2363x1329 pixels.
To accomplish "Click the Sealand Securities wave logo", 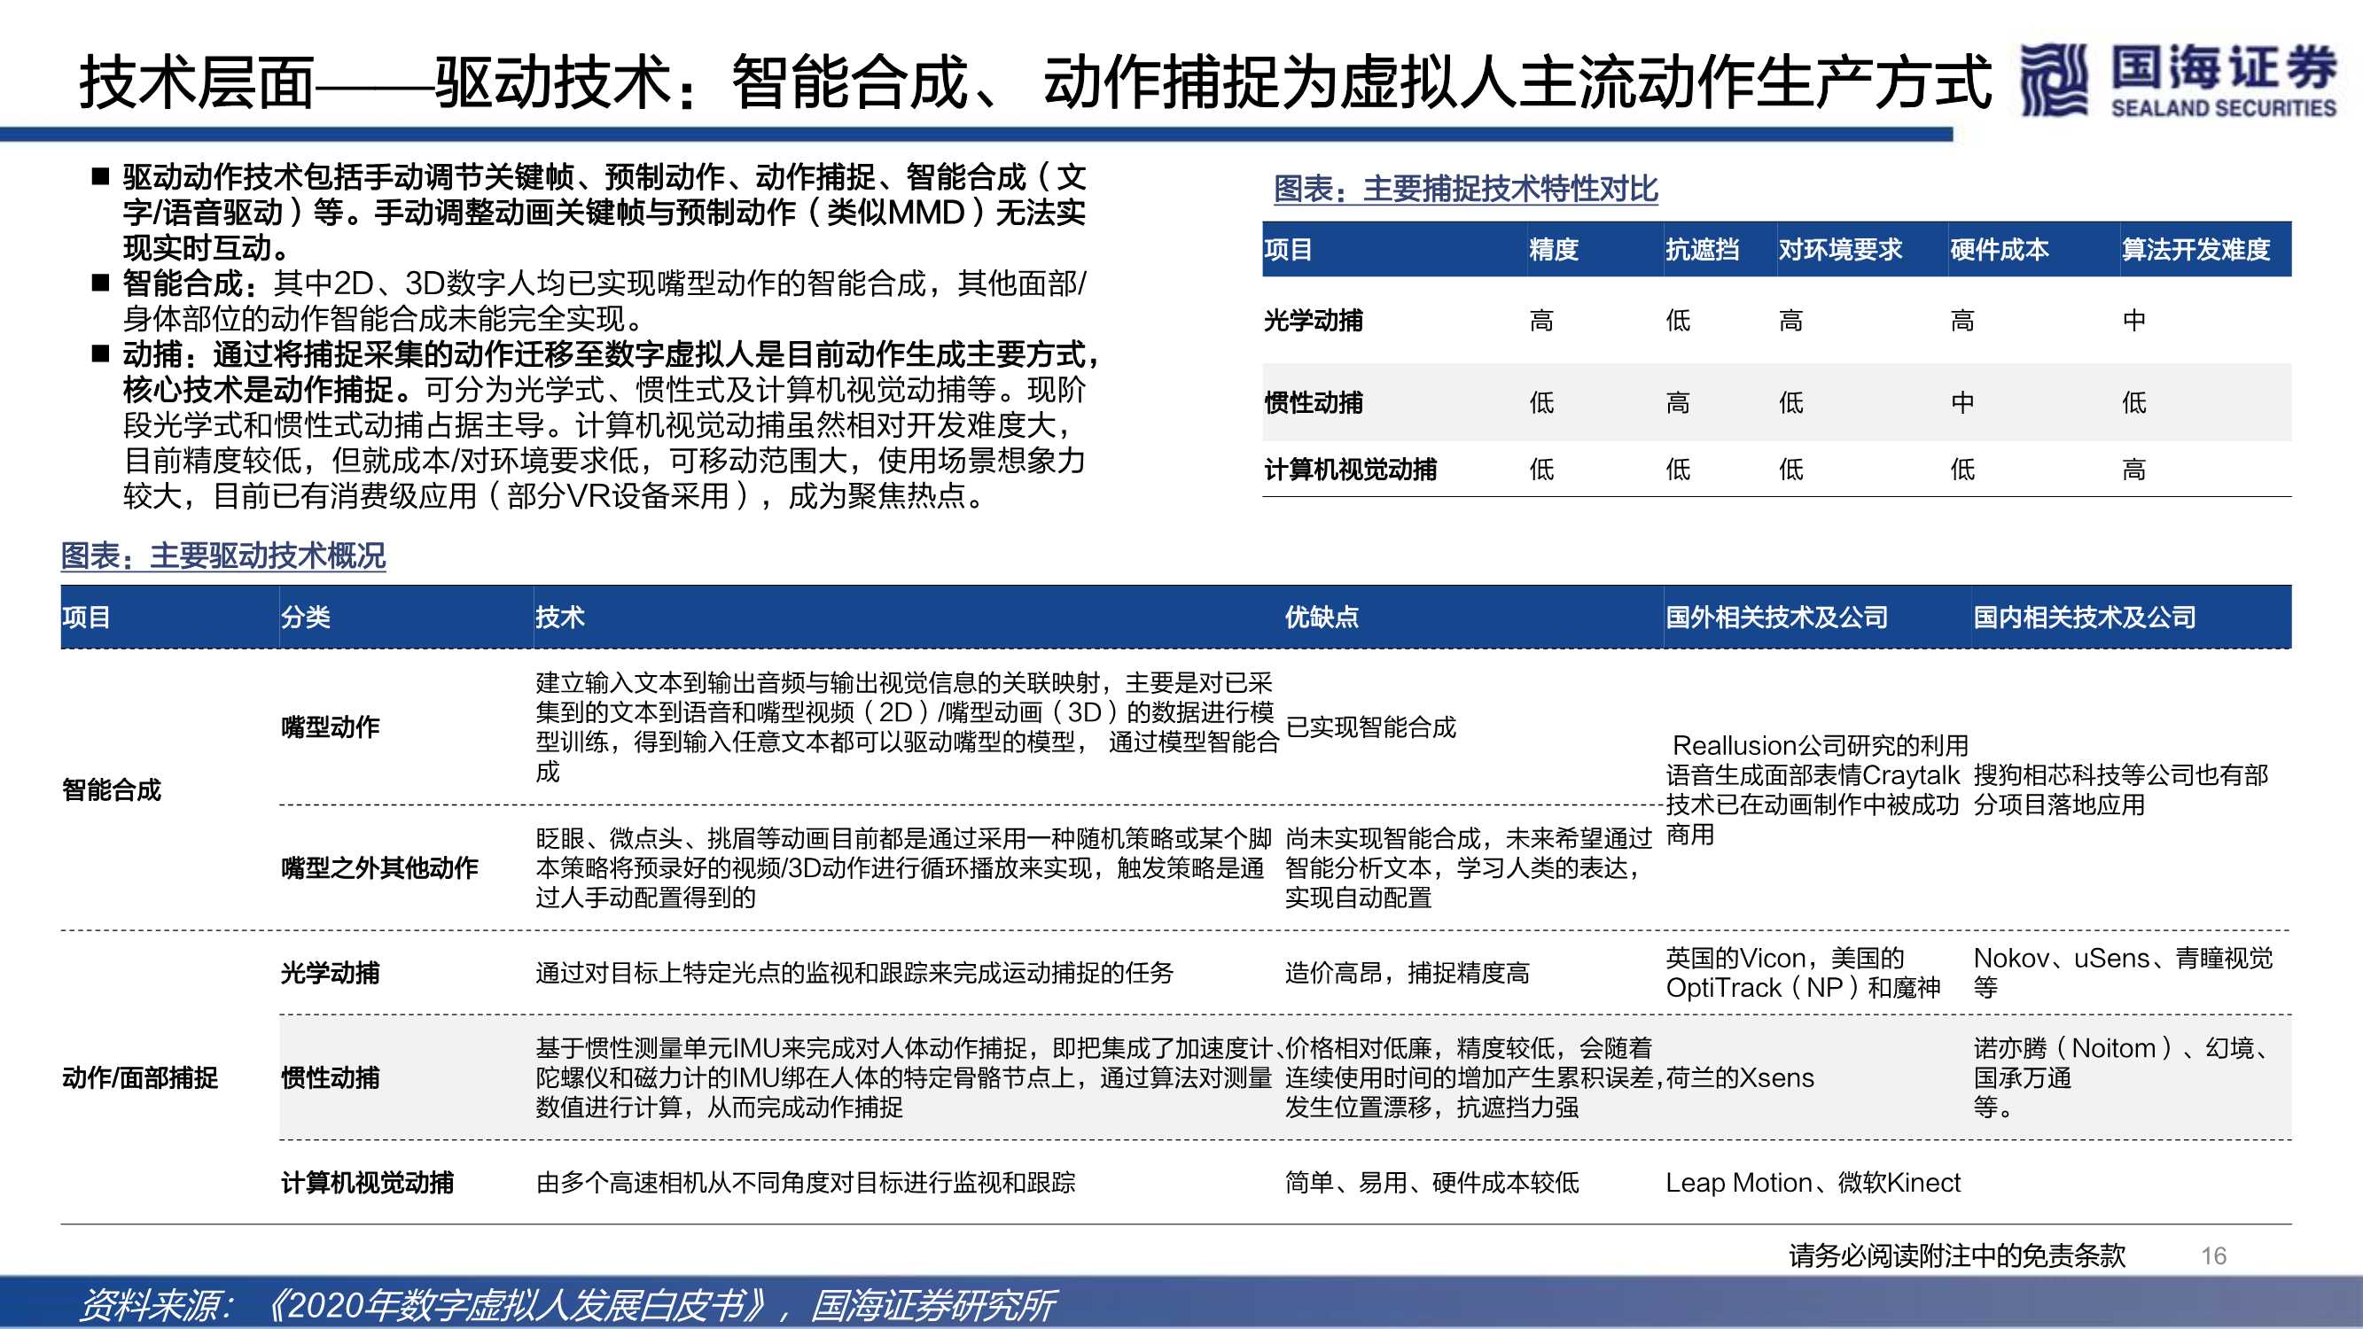I will coord(2055,81).
